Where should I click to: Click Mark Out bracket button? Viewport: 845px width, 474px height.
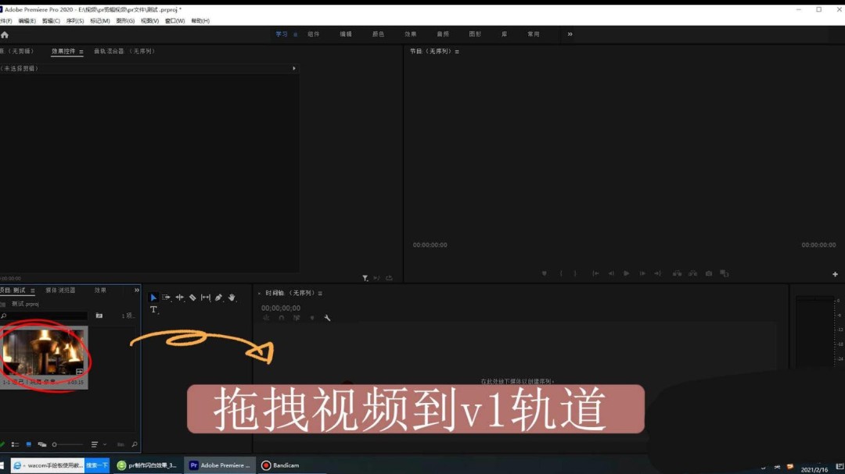(x=575, y=274)
